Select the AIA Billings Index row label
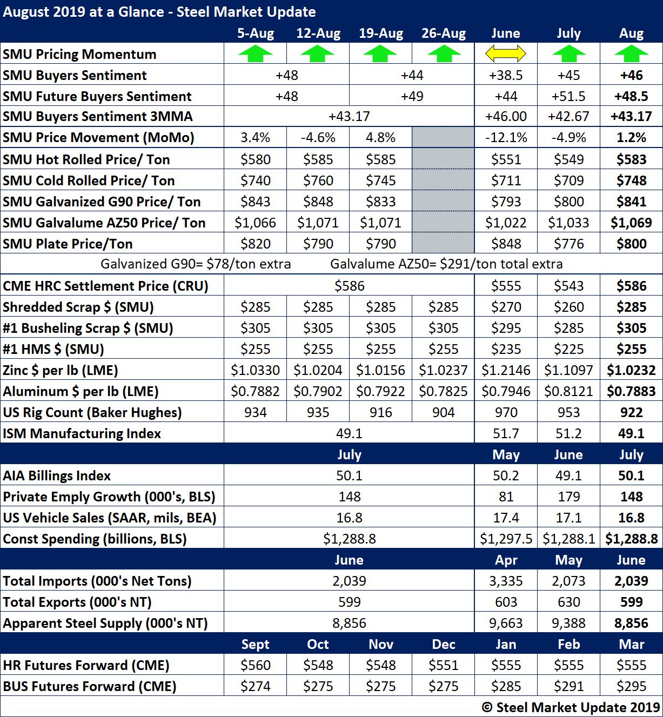The height and width of the screenshot is (717, 663). pyautogui.click(x=57, y=475)
